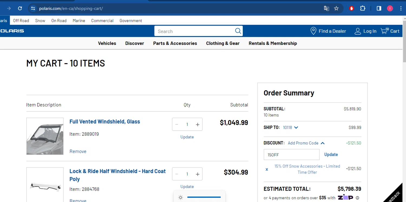Click the browser reload icon

coord(20,8)
